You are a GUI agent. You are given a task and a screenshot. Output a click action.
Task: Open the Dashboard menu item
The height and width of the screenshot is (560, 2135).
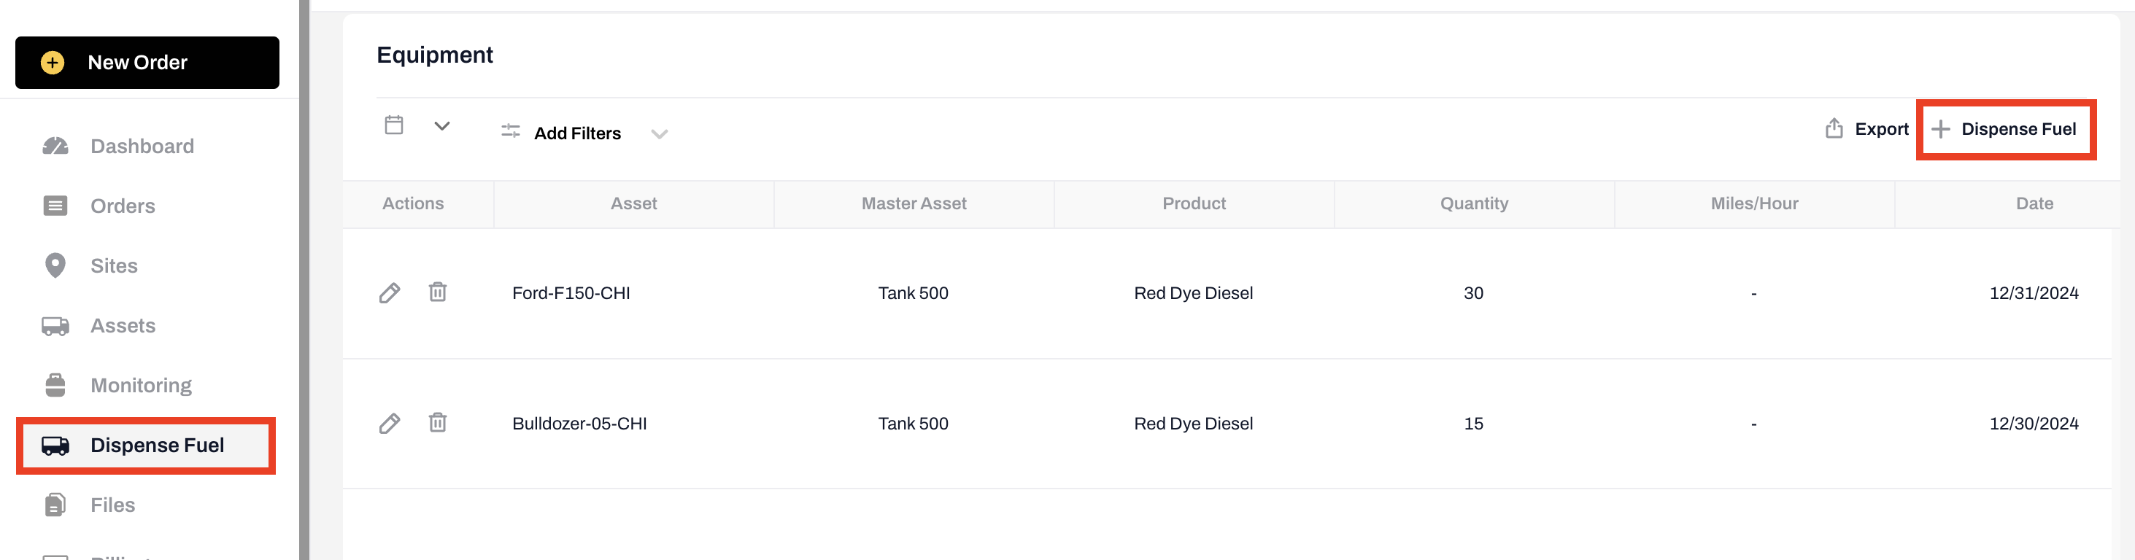pos(142,147)
